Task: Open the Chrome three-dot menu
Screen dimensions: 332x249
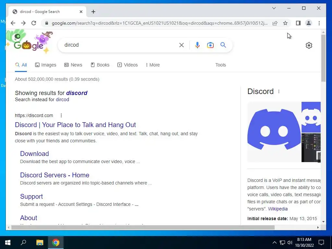Action: click(319, 23)
